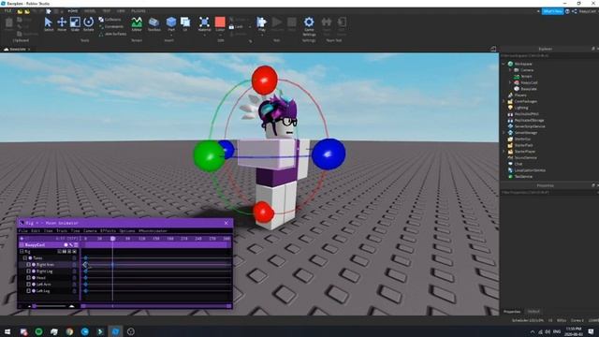Click the Right Arm keyframe at frame 0
The height and width of the screenshot is (337, 599).
[85, 265]
